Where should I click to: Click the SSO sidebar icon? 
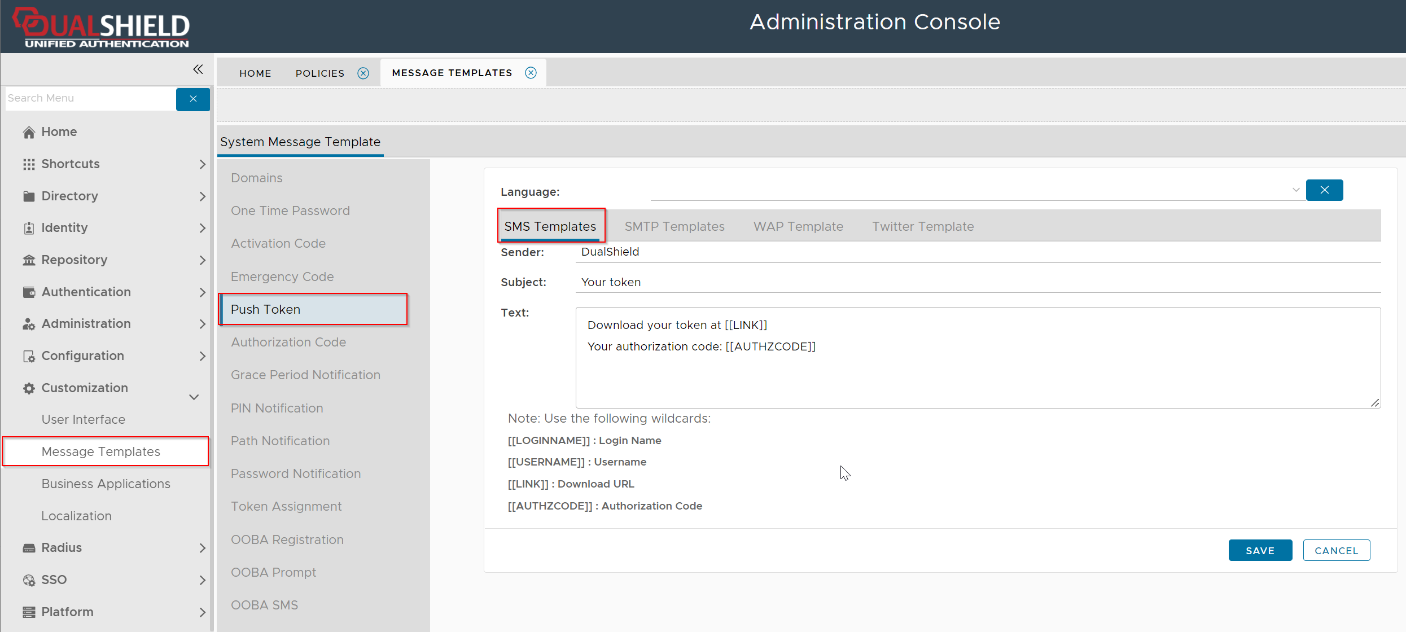[x=29, y=580]
